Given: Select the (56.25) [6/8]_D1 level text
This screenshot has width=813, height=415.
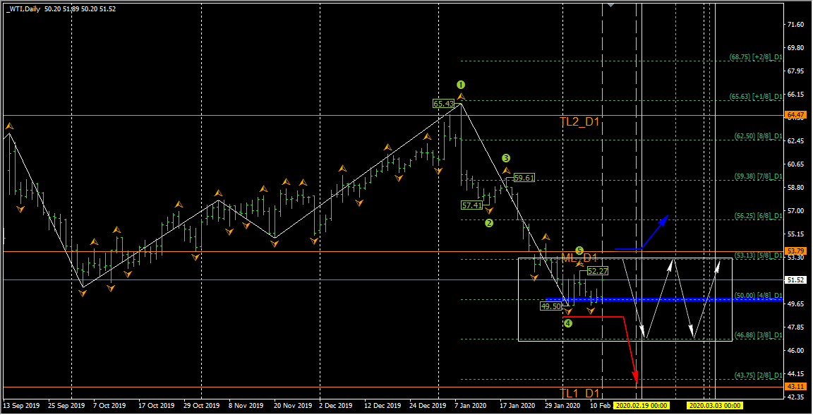Looking at the screenshot, I should click(758, 216).
